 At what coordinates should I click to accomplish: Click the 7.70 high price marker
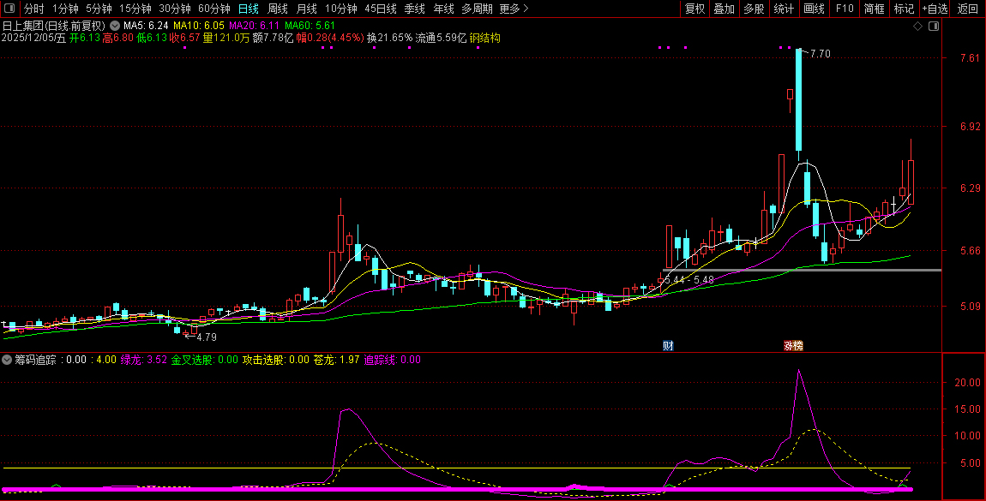(820, 54)
